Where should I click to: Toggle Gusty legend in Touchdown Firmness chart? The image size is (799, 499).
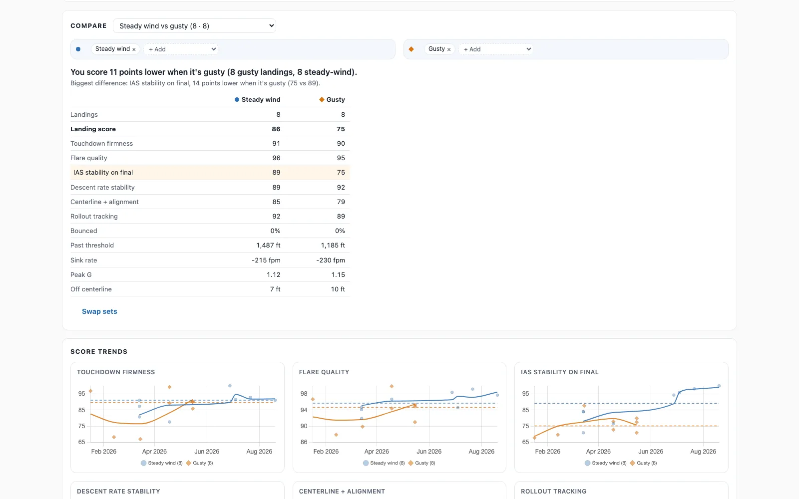[199, 463]
